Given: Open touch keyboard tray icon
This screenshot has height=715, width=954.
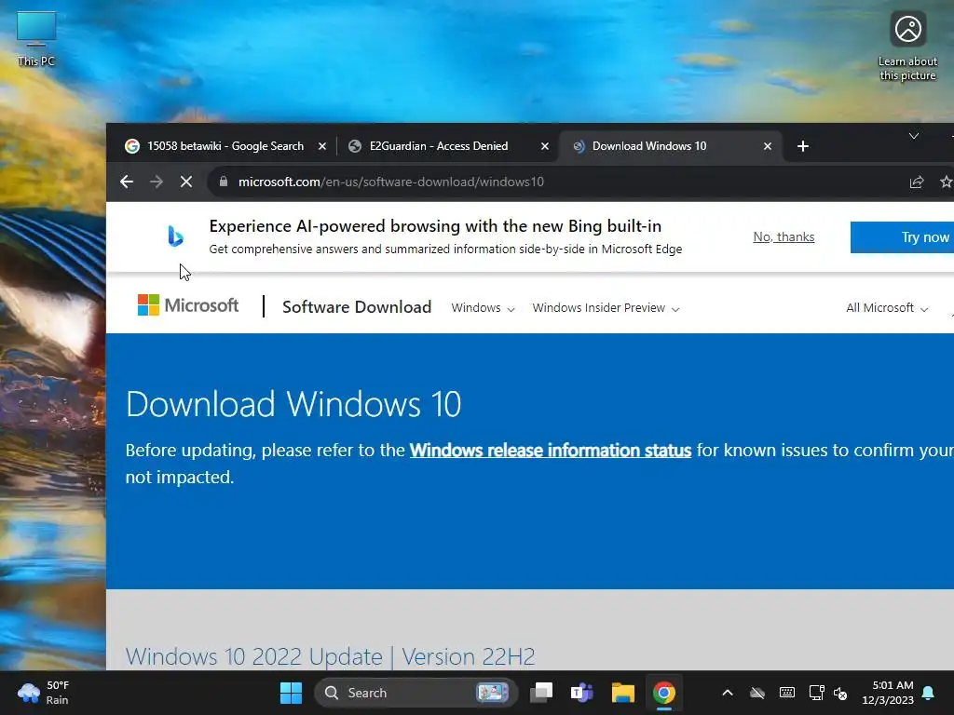Looking at the screenshot, I should click(x=786, y=693).
